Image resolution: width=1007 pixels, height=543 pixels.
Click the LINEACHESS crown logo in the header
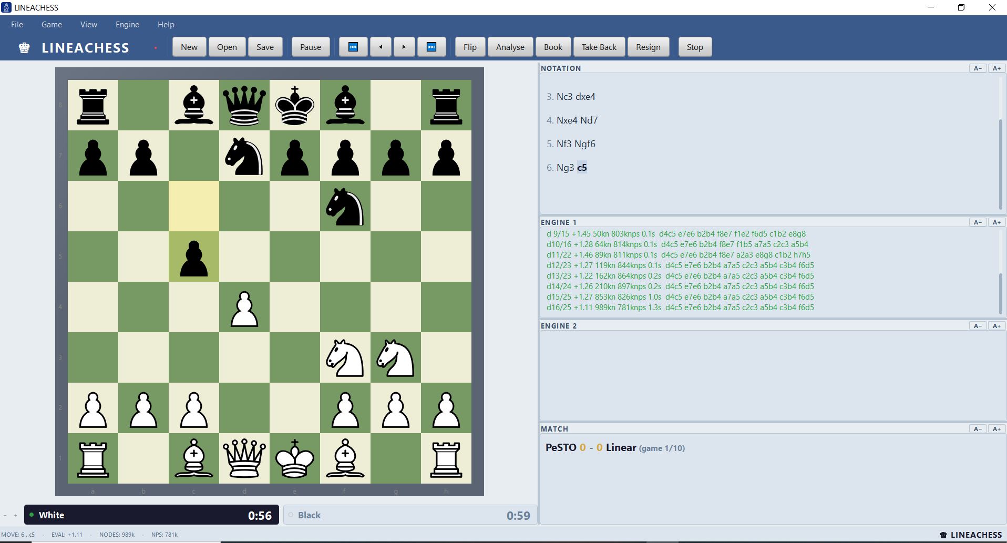[x=24, y=48]
